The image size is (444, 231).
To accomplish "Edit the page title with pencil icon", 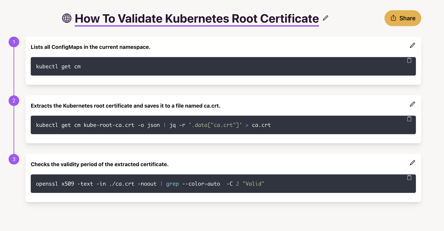I will pyautogui.click(x=325, y=18).
